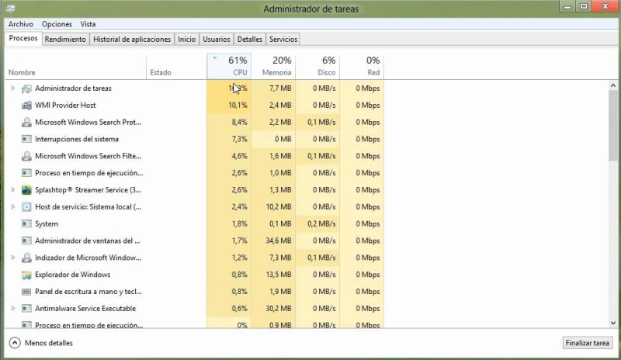This screenshot has height=360, width=621.
Task: Click the Microsoft Windows Search Filte... icon
Action: 26,157
